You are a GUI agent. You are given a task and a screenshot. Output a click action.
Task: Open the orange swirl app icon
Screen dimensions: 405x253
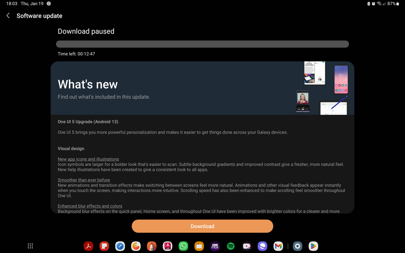coord(136,246)
